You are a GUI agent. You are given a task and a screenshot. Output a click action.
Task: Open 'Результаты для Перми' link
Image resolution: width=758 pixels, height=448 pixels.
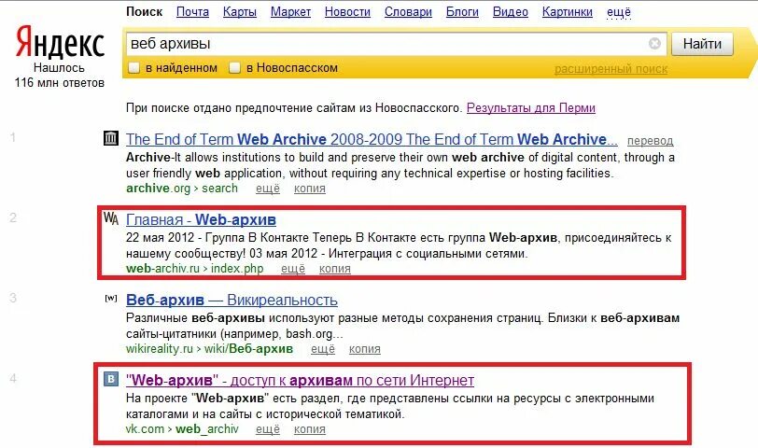[x=531, y=107]
